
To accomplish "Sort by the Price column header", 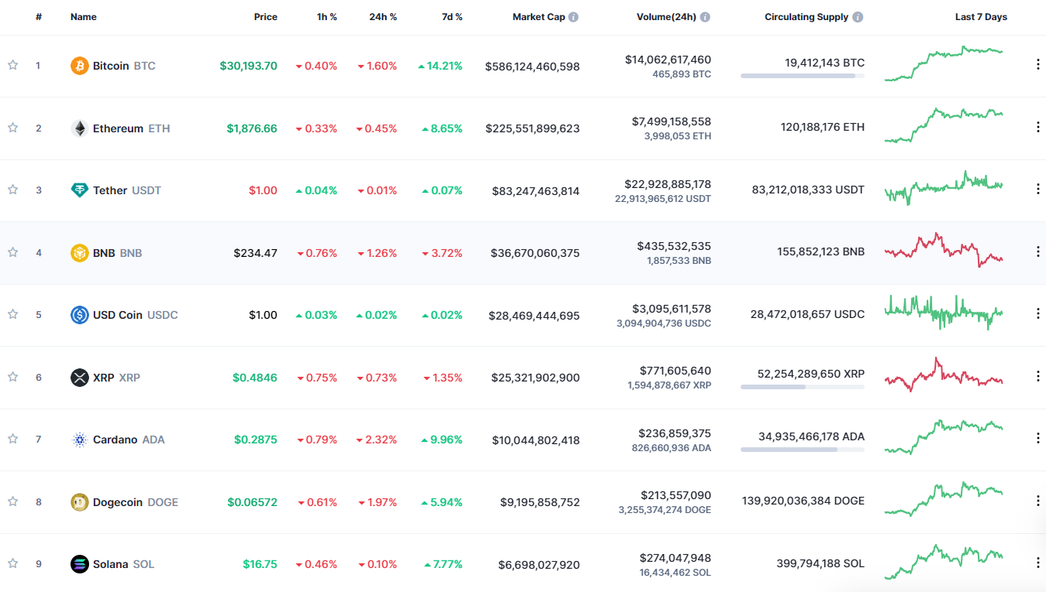I will 266,16.
